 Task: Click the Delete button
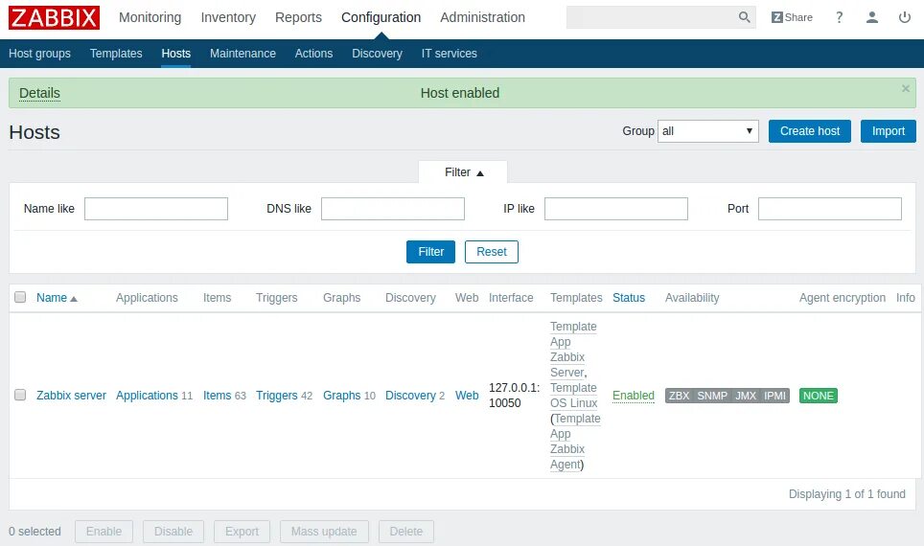406,532
